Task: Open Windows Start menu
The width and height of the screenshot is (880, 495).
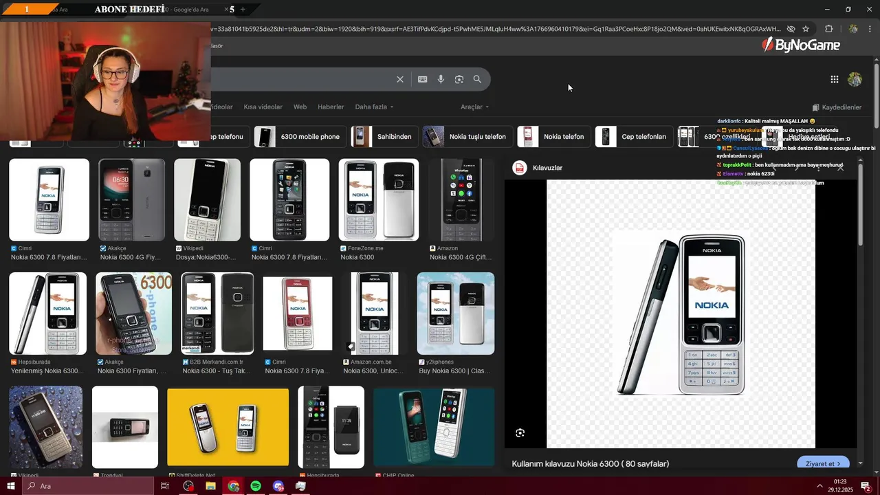Action: coord(10,486)
